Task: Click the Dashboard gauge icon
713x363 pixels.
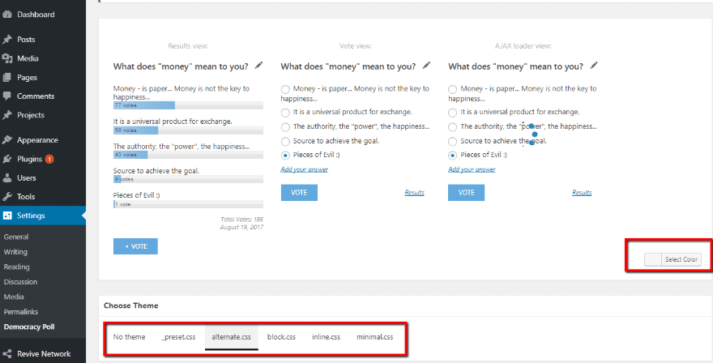Action: 6,15
